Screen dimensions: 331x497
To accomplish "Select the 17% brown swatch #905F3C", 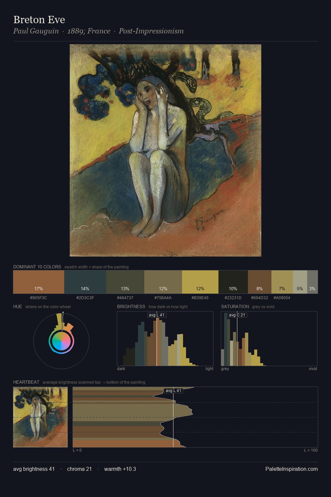I will 39,282.
